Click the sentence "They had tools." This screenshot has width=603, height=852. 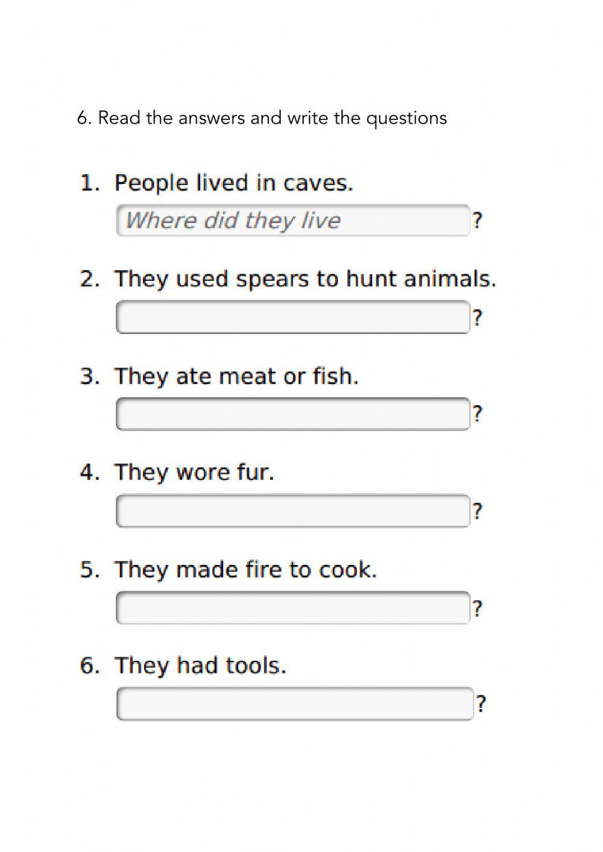[200, 666]
